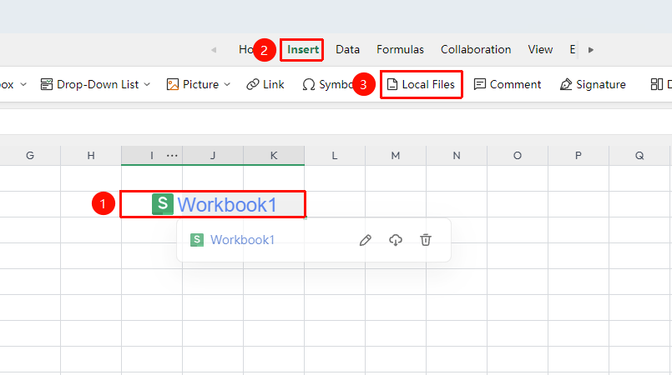Open column I options ellipsis
This screenshot has width=672, height=375.
[x=172, y=156]
